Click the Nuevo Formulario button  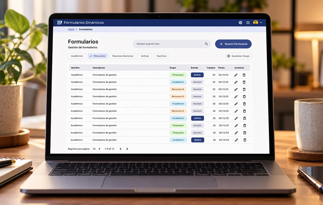click(x=233, y=44)
